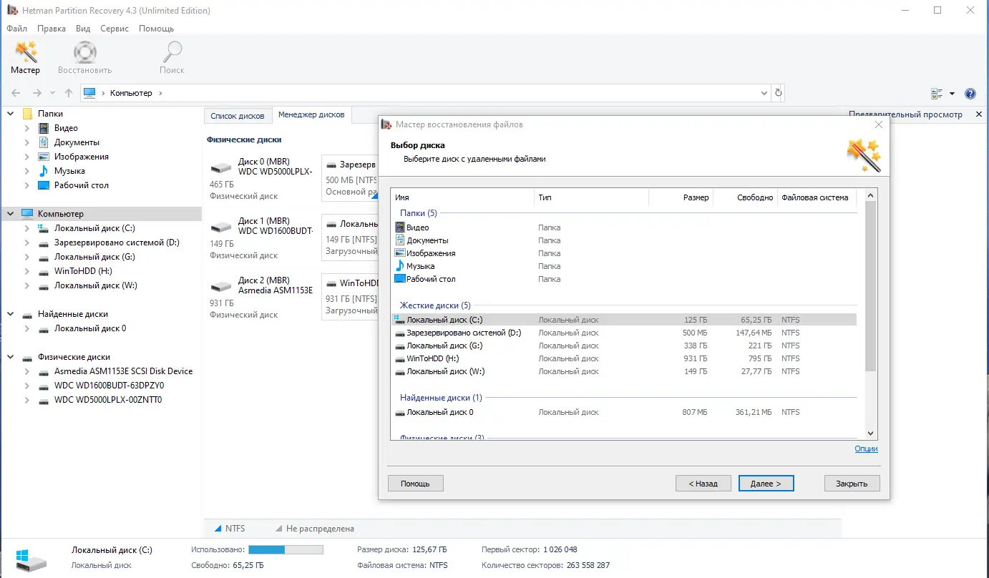The width and height of the screenshot is (989, 578).
Task: Click Asmedia ASM1153E drive icon in tree
Action: (x=44, y=371)
